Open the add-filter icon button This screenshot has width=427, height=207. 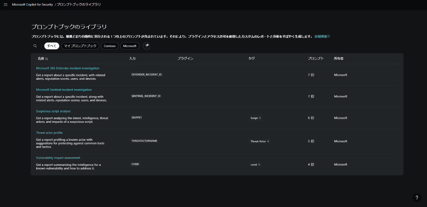point(146,46)
